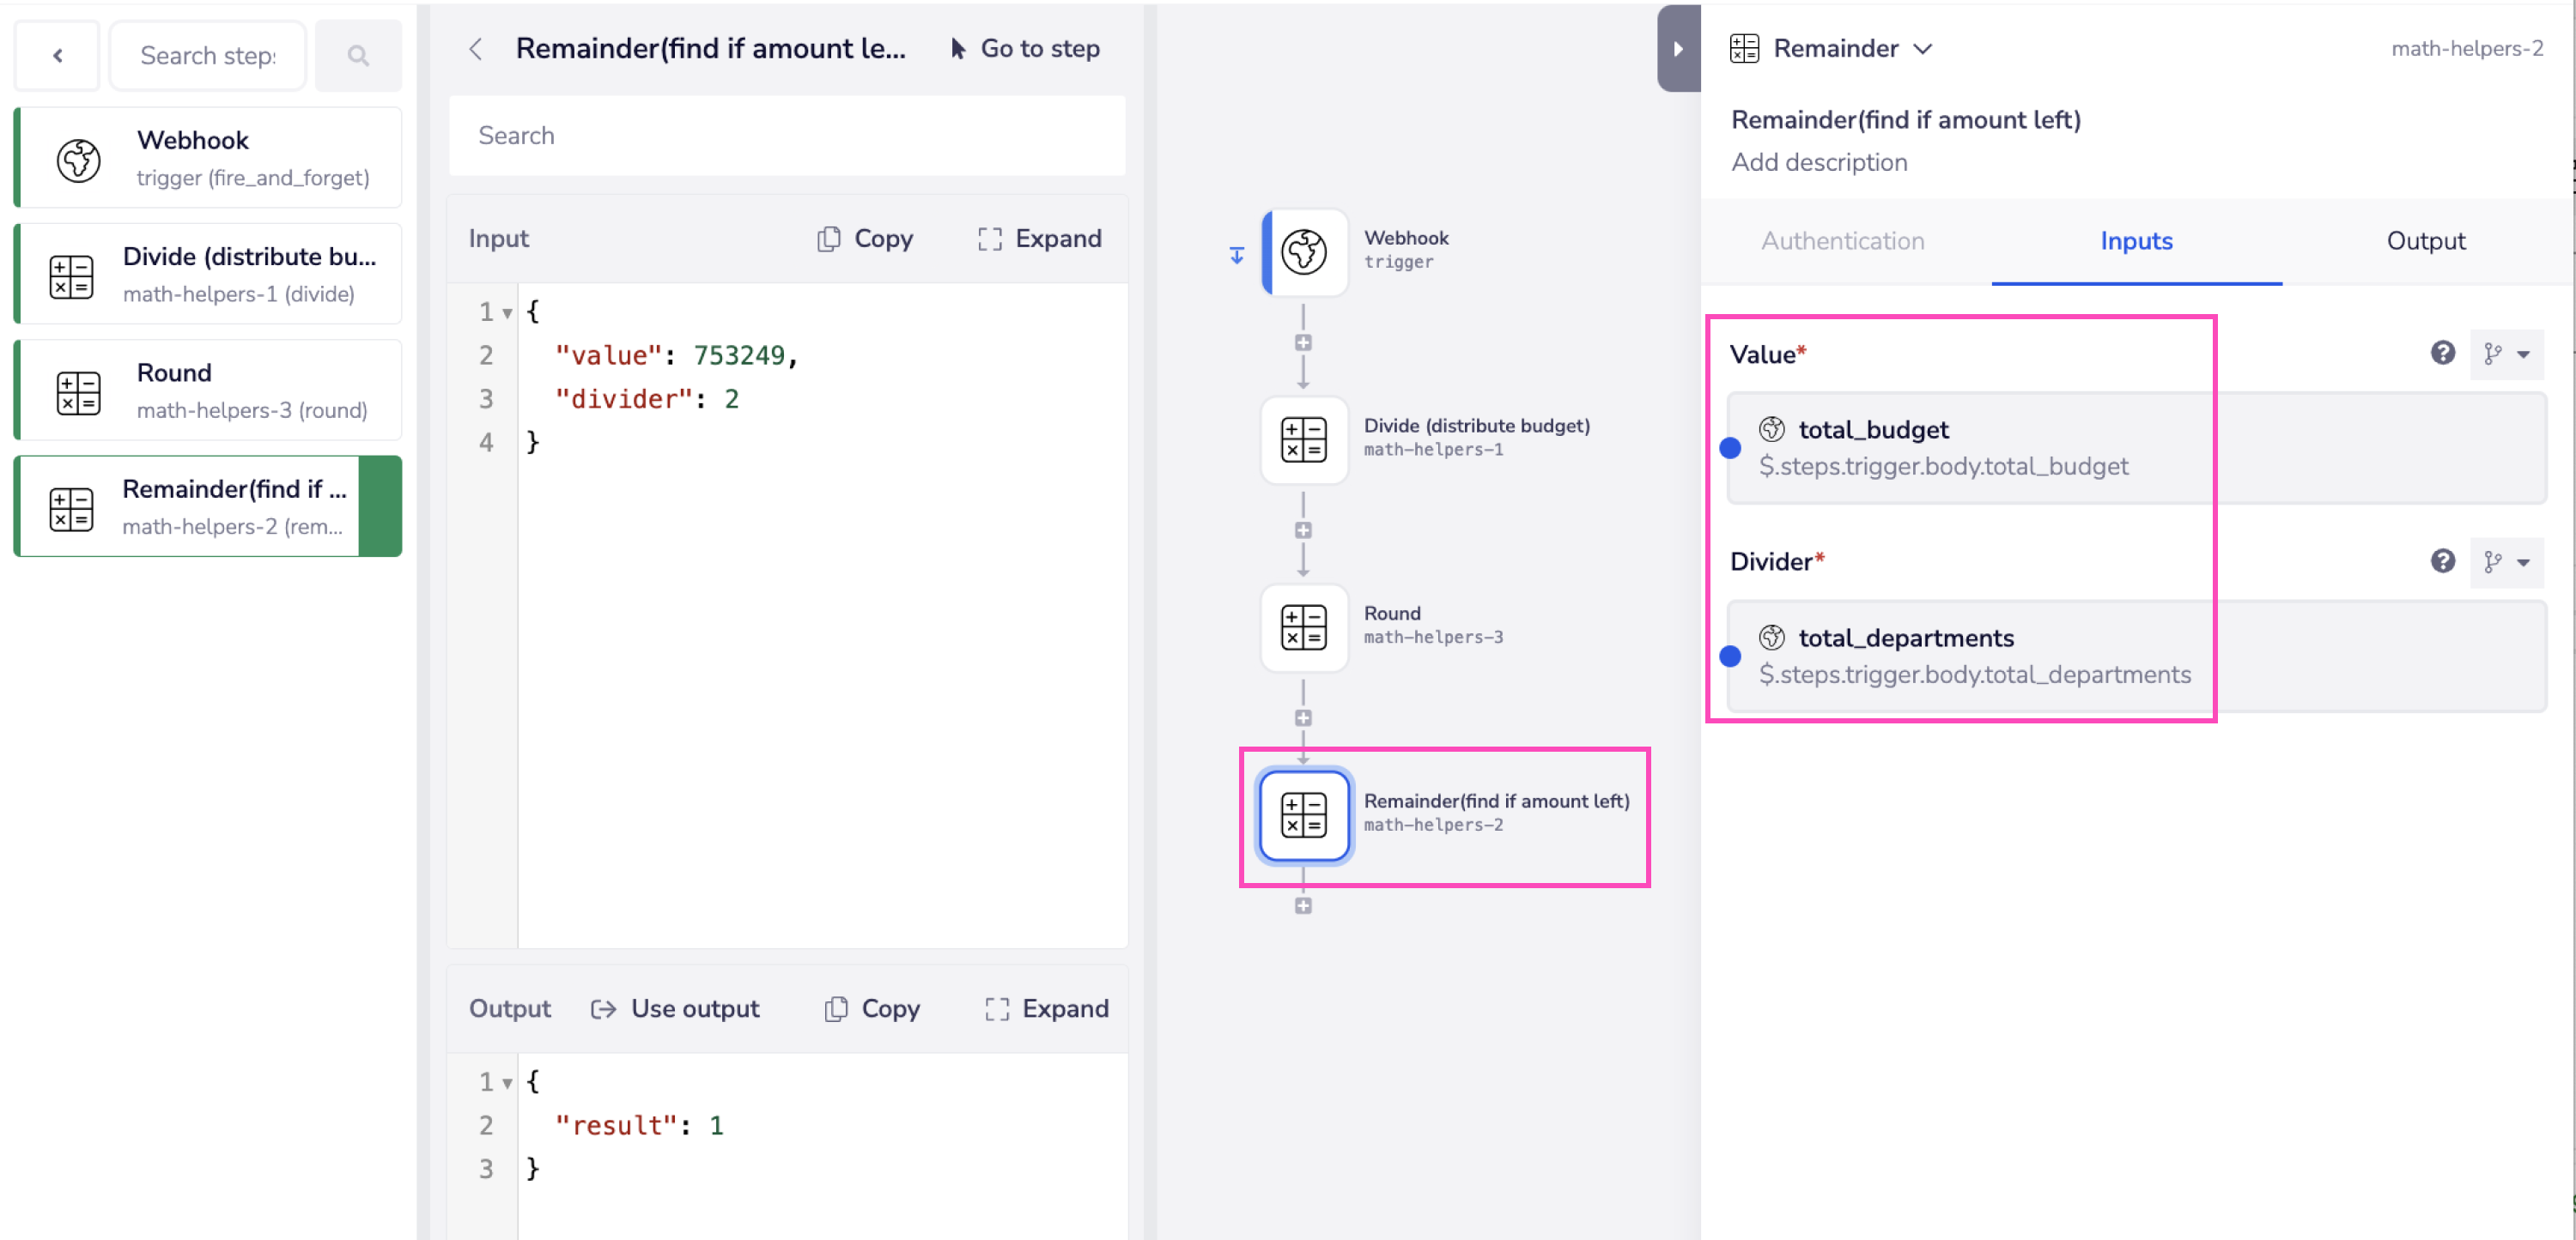The width and height of the screenshot is (2576, 1240).
Task: Click Use output button
Action: pos(675,1008)
